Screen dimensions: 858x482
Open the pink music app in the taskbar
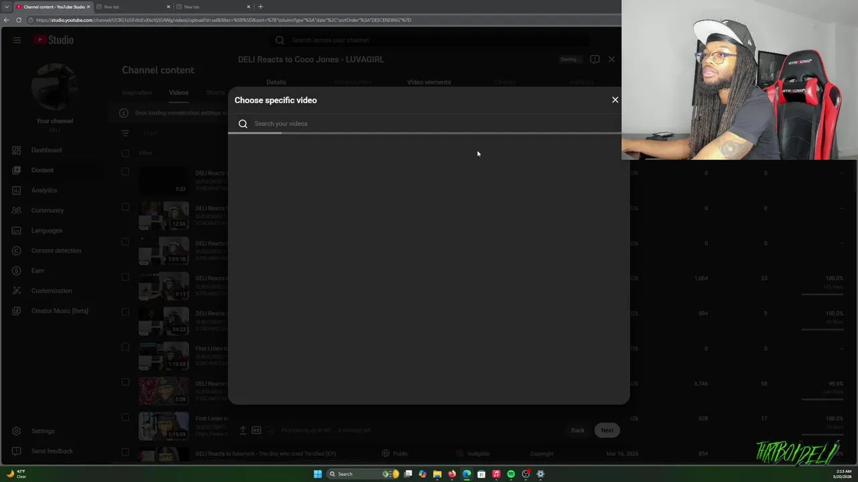click(x=496, y=474)
